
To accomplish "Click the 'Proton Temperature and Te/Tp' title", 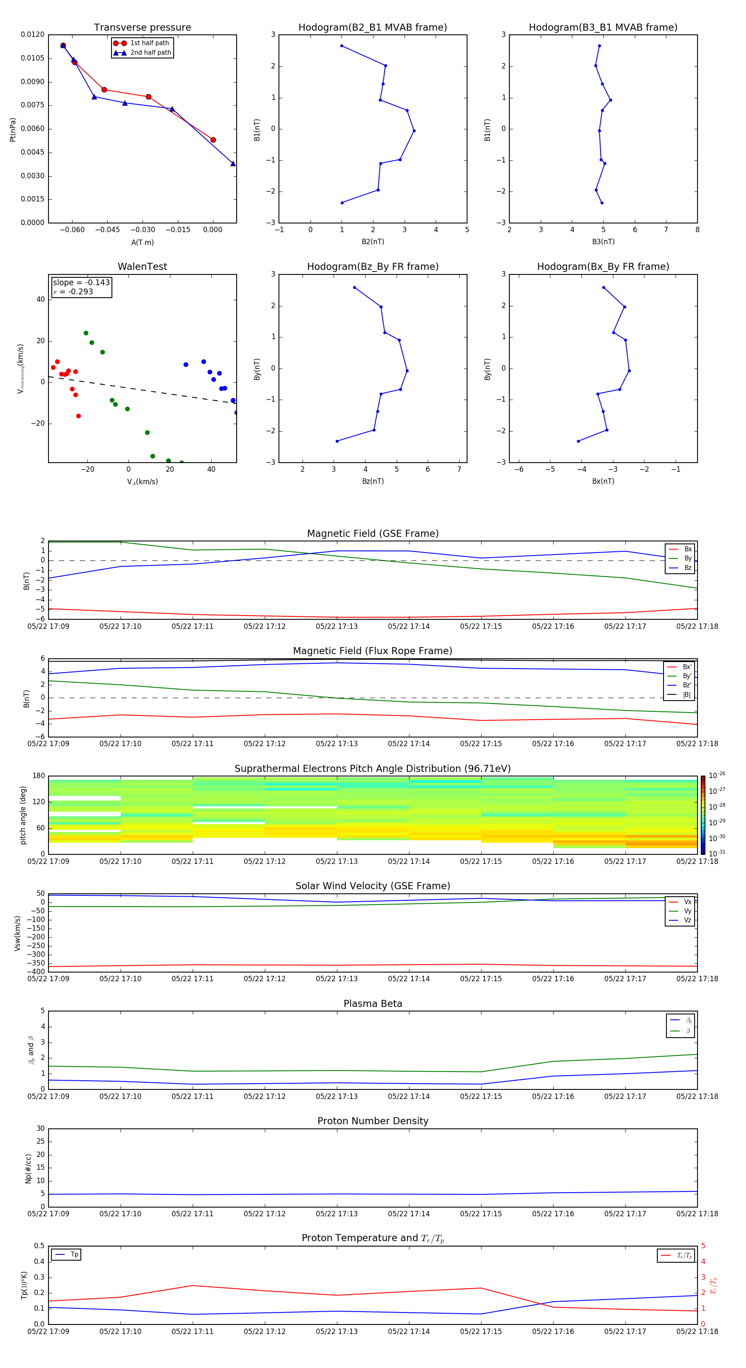I will coord(373,1238).
